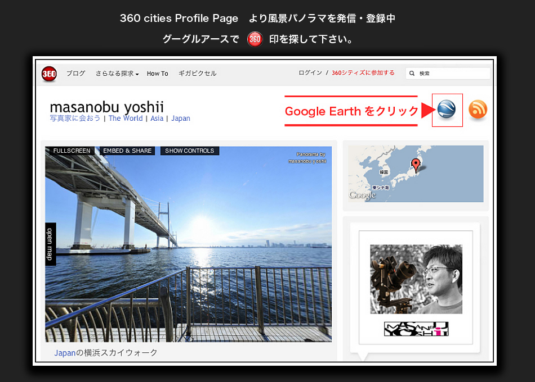Viewport: 535px width, 382px height.
Task: Click the Asia breadcrumb link
Action: pos(157,118)
